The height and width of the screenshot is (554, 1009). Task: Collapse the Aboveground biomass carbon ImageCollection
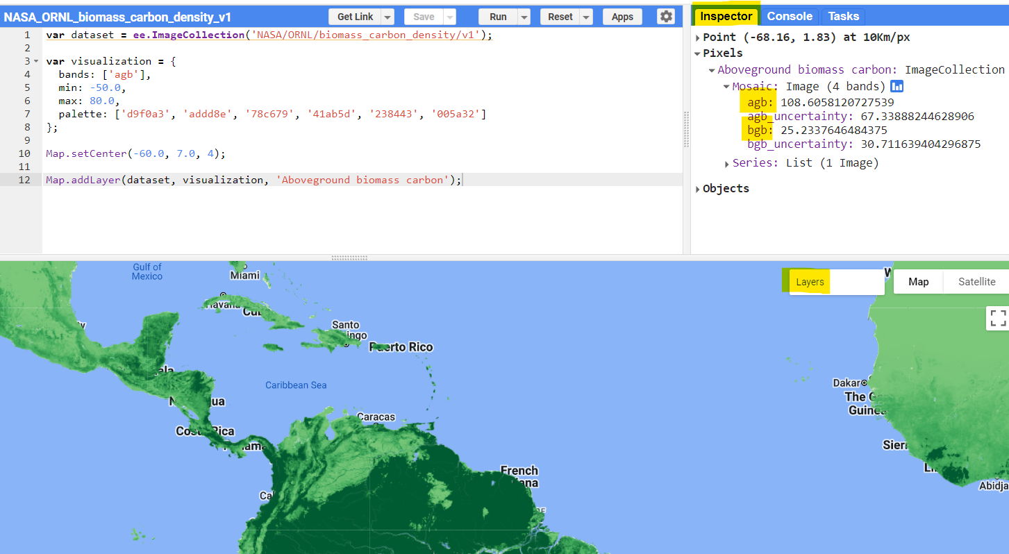tap(711, 69)
